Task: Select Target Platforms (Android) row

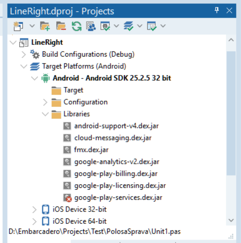Action: (84, 66)
